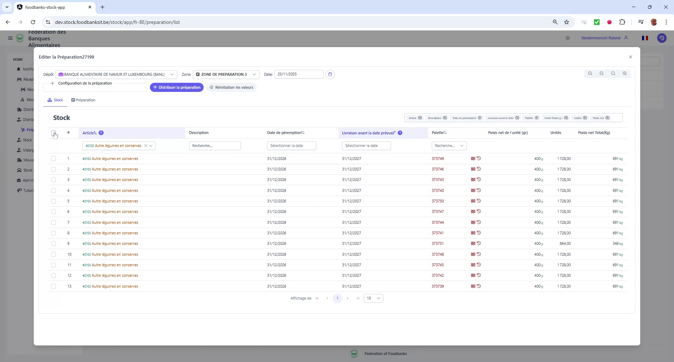Open the barcode icon on palette 373749
Image resolution: width=674 pixels, height=362 pixels.
coord(473,159)
